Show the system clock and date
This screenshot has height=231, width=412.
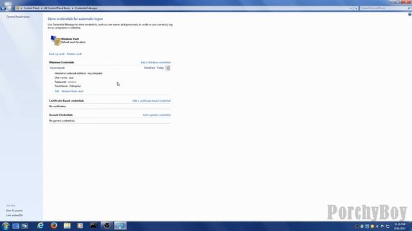(x=400, y=227)
